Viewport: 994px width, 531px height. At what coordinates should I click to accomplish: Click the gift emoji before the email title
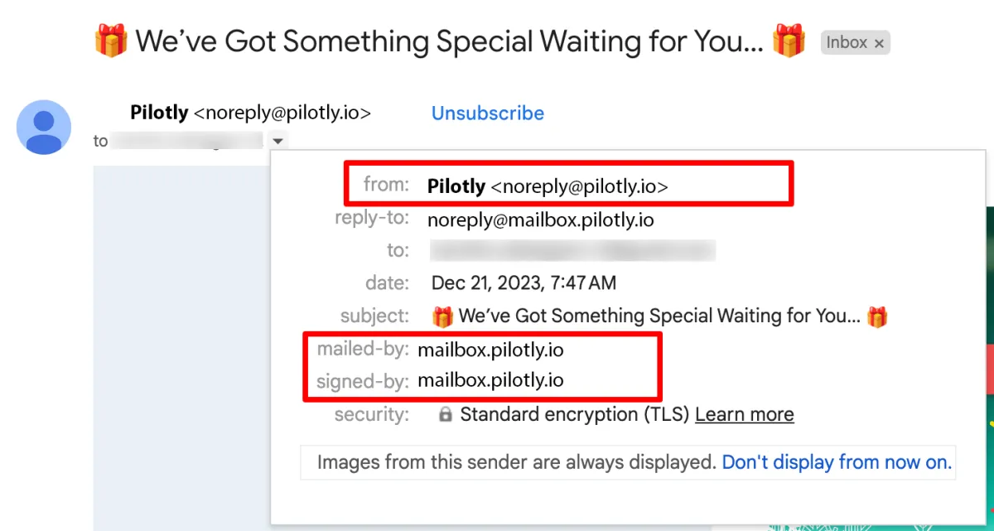pyautogui.click(x=111, y=41)
